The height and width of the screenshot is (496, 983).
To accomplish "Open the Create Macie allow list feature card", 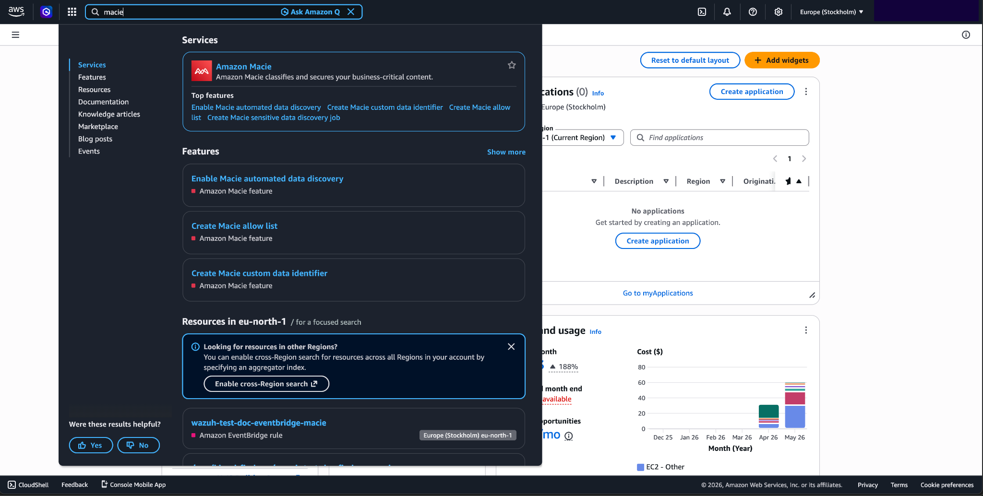I will (x=354, y=233).
